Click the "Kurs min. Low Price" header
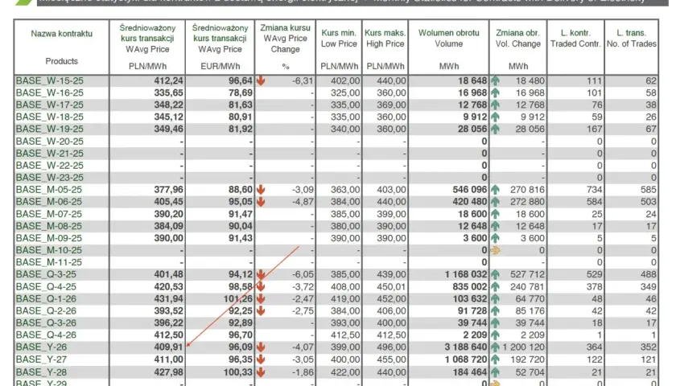 click(339, 39)
